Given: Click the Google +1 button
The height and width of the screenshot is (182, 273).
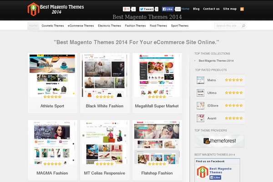Looking at the screenshot, I should 126,9.
